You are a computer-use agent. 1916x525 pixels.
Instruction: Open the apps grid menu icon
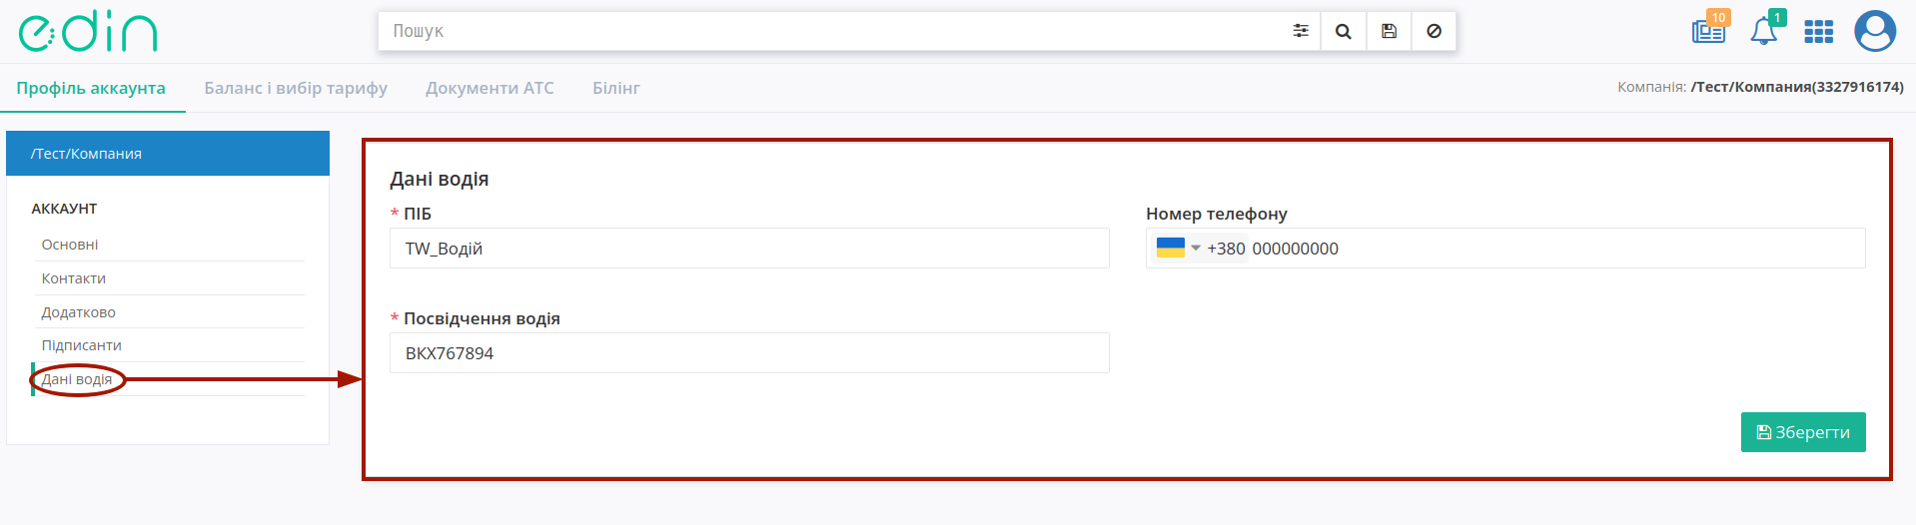1818,32
